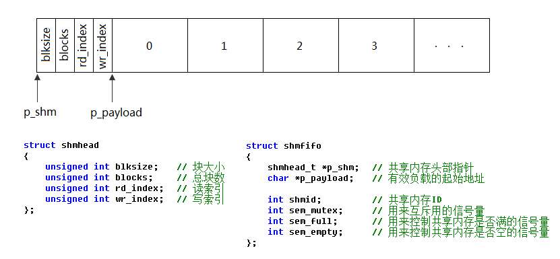The width and height of the screenshot is (560, 259).
Task: Click the vertical wr_index header cell in diagram
Action: tap(103, 45)
